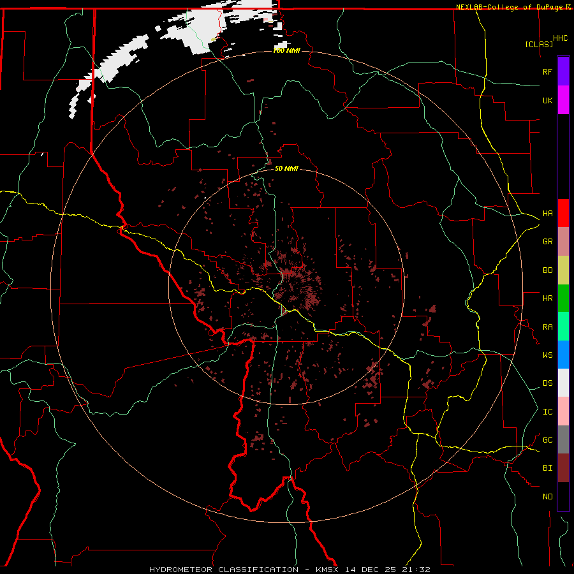Click the HR legend label
This screenshot has width=574, height=574.
pos(548,298)
